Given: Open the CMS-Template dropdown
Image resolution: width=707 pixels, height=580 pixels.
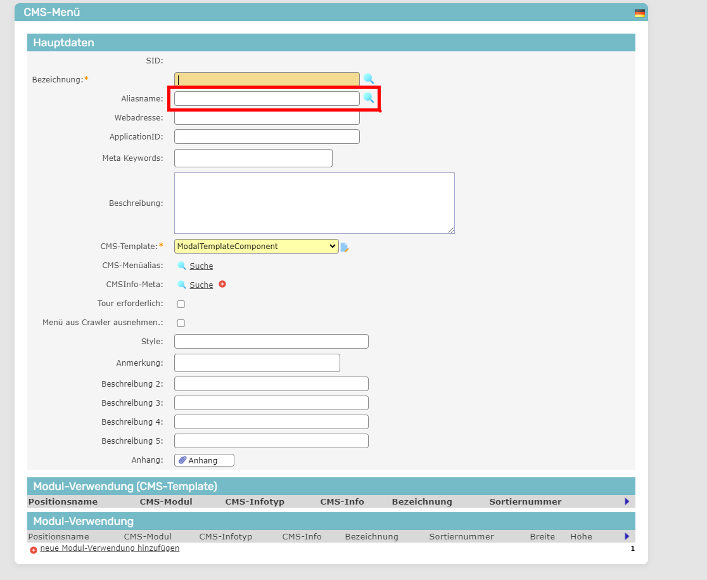Looking at the screenshot, I should 256,247.
